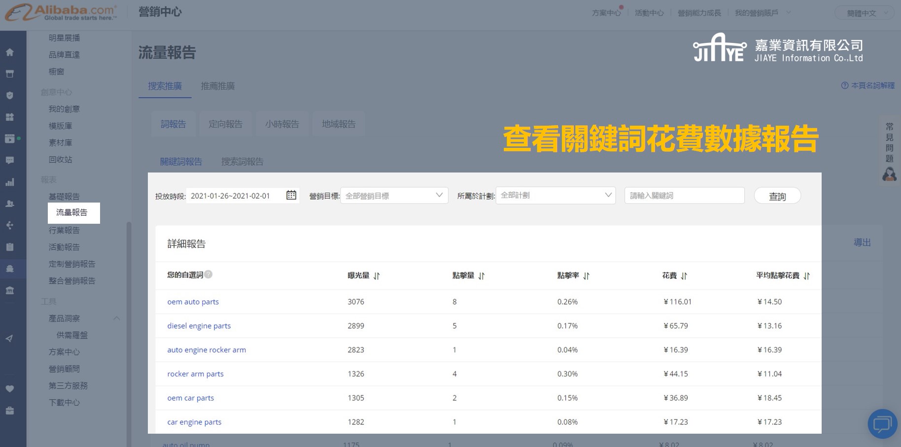Viewport: 901px width, 447px height.
Task: Click the home icon in the left sidebar
Action: [x=10, y=52]
